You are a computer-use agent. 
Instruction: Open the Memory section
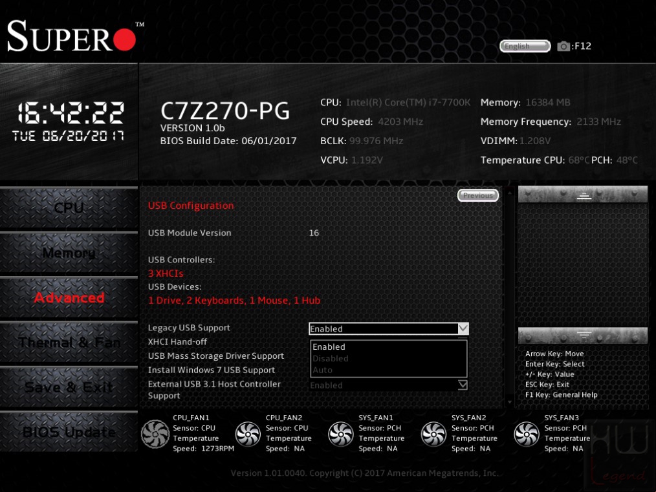click(69, 253)
